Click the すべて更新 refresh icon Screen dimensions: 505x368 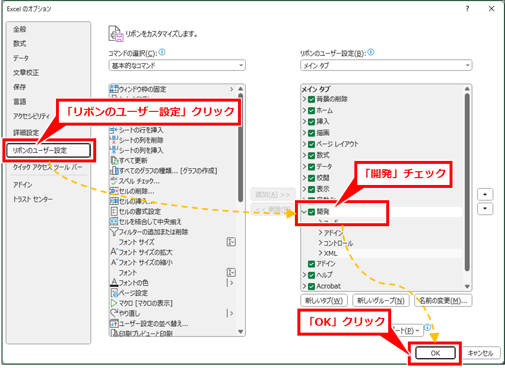click(x=114, y=160)
